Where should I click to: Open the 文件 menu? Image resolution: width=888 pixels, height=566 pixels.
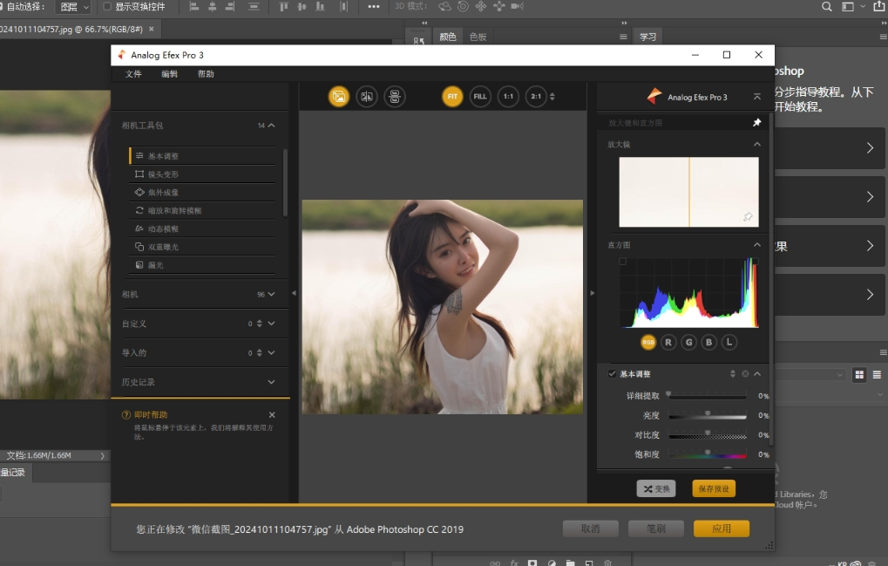tap(133, 74)
